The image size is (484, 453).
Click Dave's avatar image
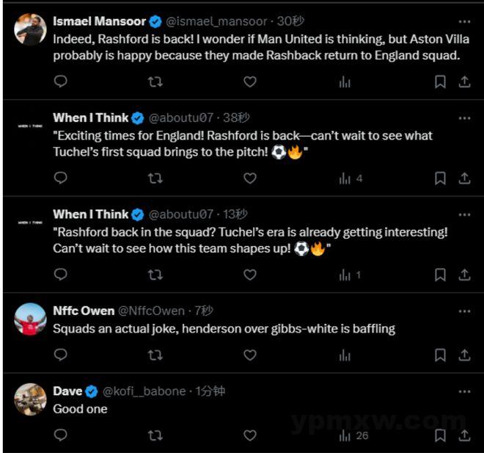click(x=31, y=399)
